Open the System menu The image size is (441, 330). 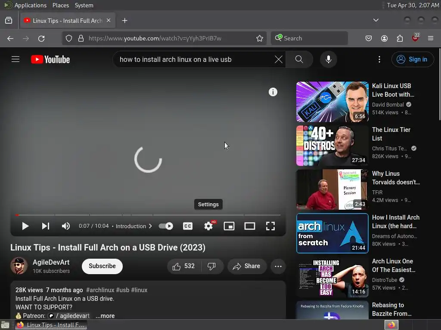(x=84, y=5)
